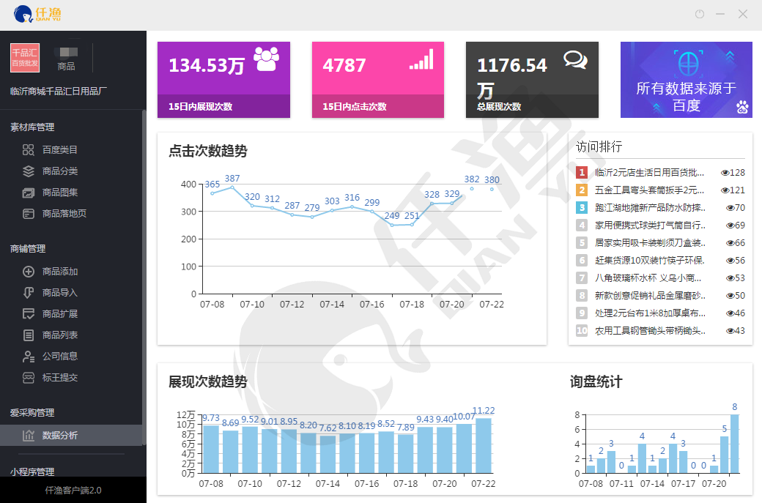Click the signal bars icon on 点击次数 card
The image size is (762, 503).
pos(421,59)
